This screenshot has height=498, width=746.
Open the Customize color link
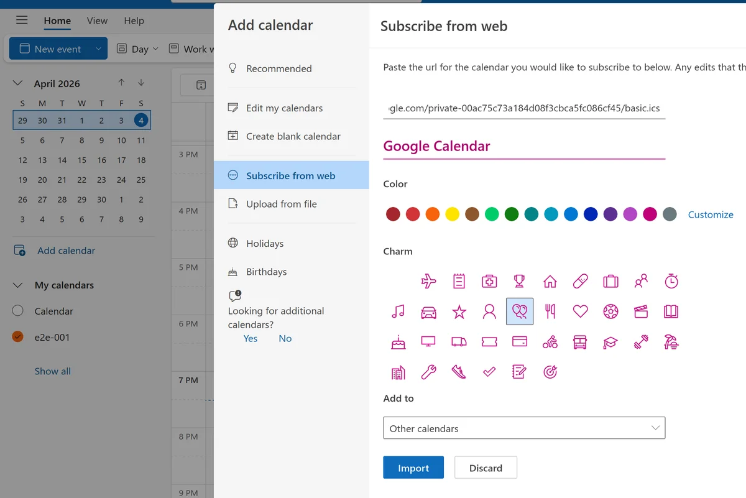click(711, 214)
